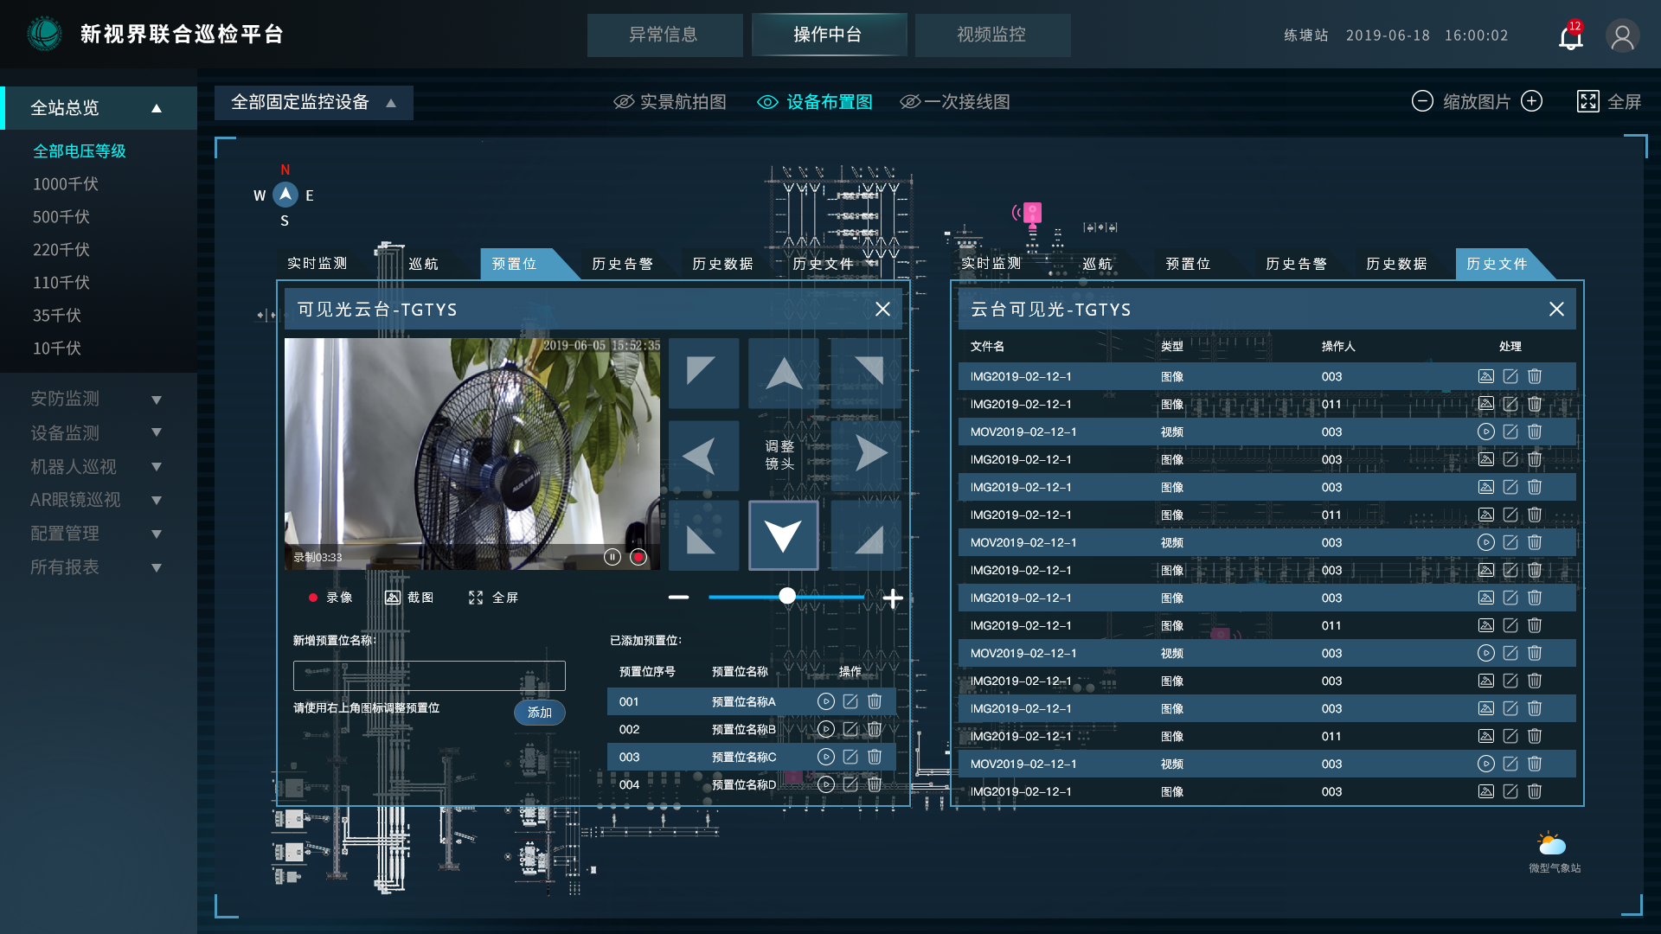Click the image view icon for IMG2019-02-12-1
Viewport: 1661px width, 934px height.
(1485, 376)
